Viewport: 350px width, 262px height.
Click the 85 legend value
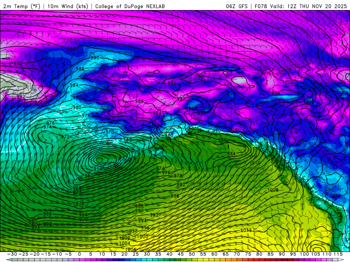270,254
